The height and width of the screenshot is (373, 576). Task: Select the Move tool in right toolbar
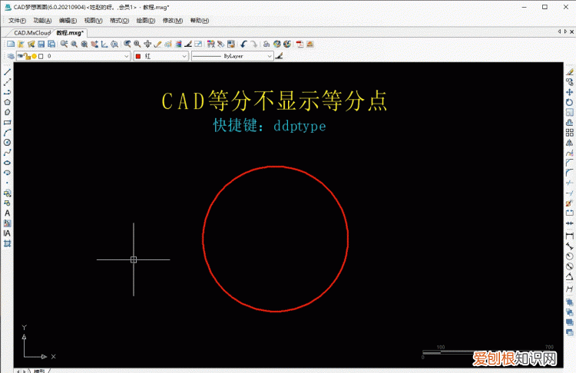click(569, 92)
